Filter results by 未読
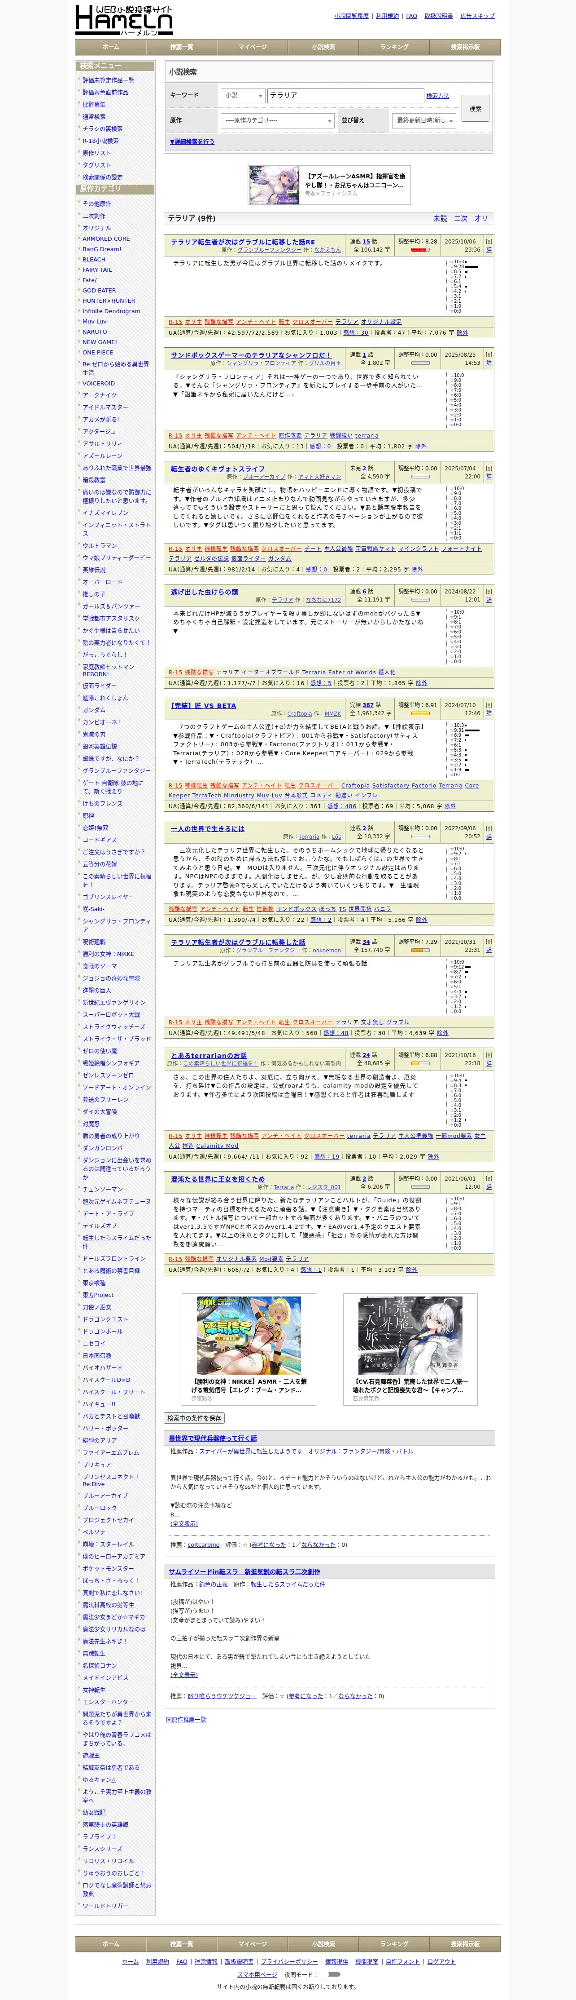576x2000 pixels. [441, 218]
